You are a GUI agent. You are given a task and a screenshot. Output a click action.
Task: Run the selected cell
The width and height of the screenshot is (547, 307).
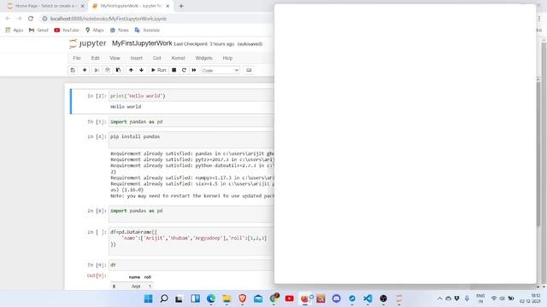(x=158, y=70)
